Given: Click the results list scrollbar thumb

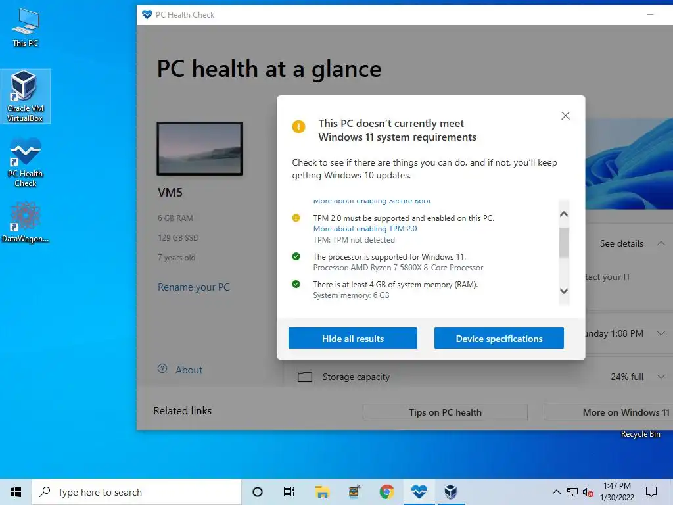Looking at the screenshot, I should [564, 243].
